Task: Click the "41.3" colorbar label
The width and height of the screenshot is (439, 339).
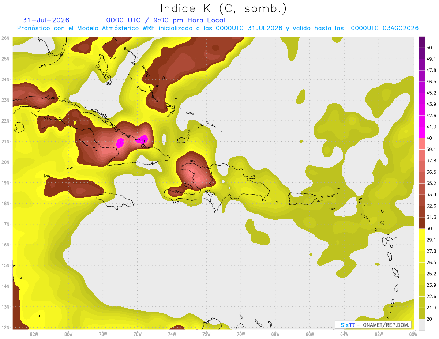Action: (431, 127)
